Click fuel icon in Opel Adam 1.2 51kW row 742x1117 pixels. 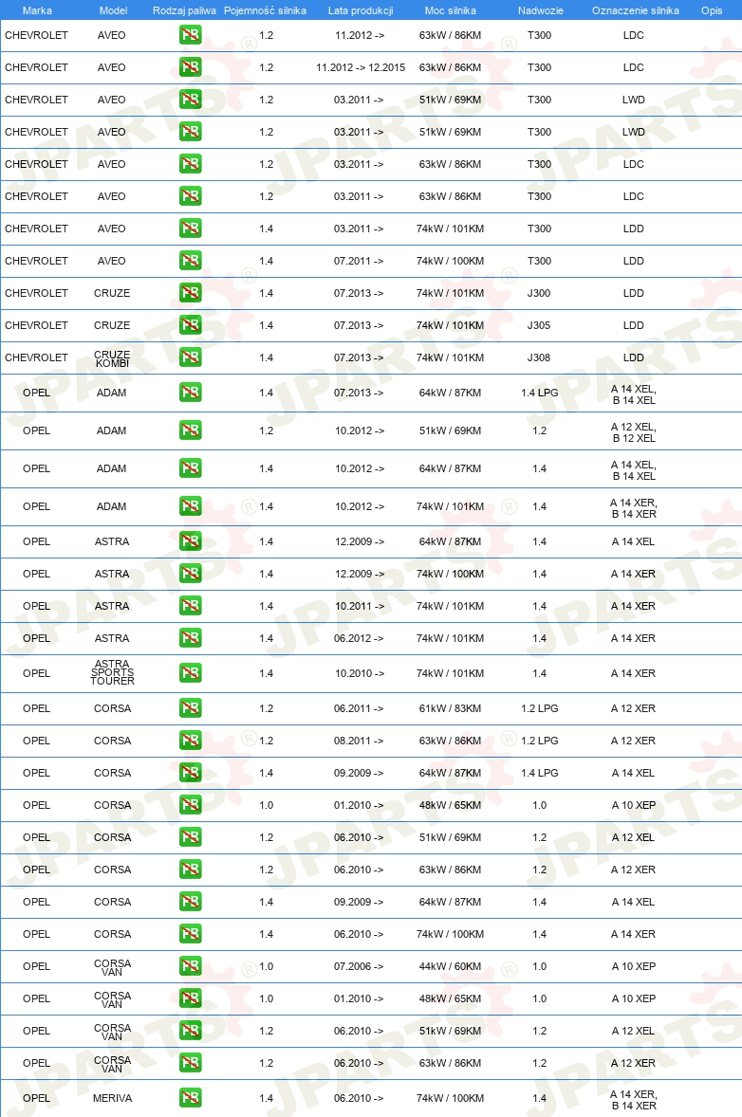(191, 430)
